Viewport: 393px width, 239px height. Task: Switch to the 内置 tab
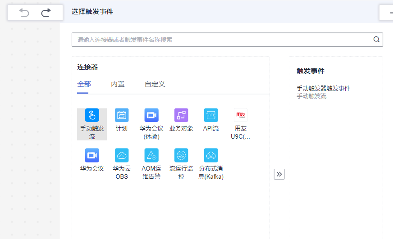(x=118, y=84)
